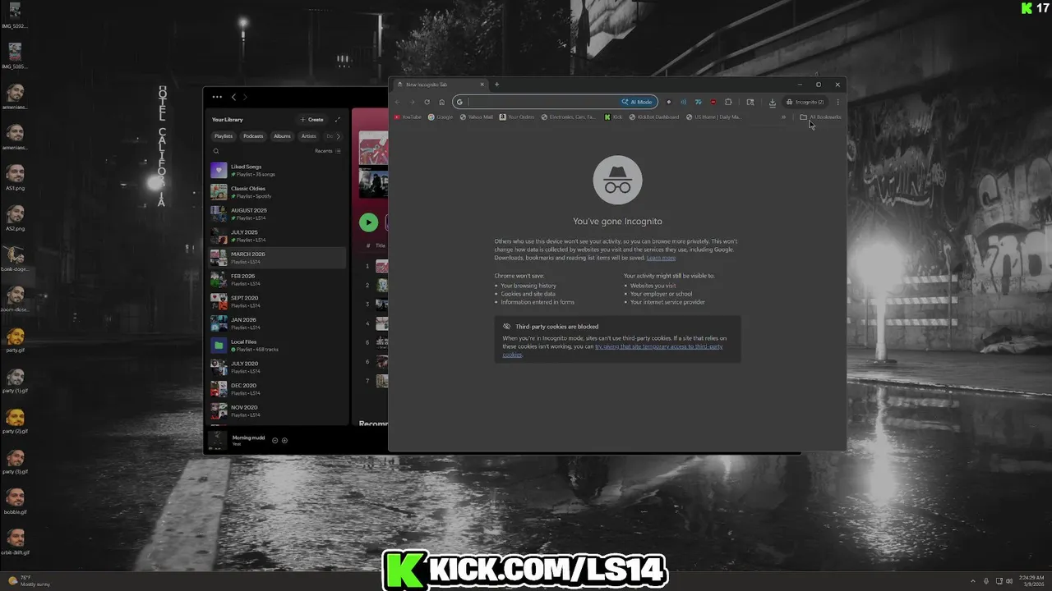Close the New Incognito Tab
Image resolution: width=1052 pixels, height=591 pixels.
(x=482, y=85)
